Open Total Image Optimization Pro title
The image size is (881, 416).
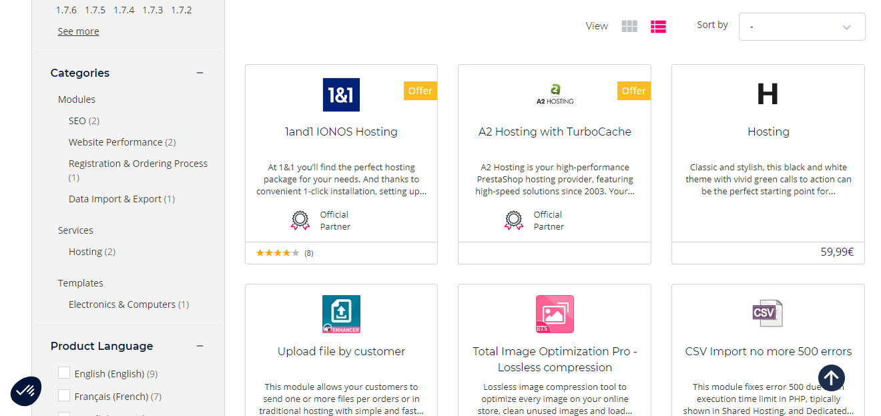(555, 359)
